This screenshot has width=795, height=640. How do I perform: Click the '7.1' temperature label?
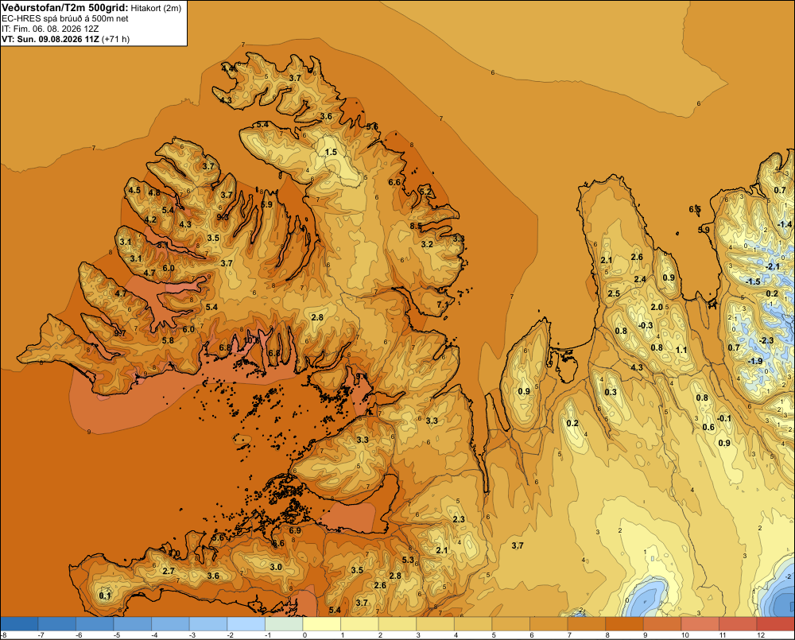click(443, 304)
